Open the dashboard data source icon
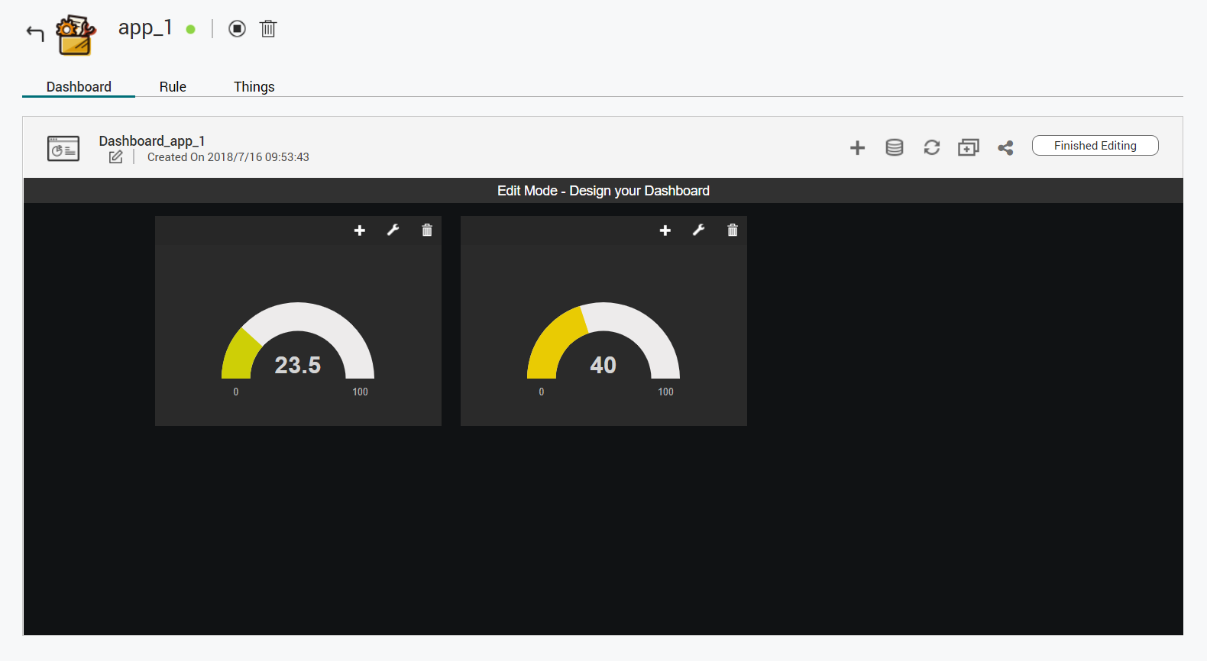This screenshot has height=661, width=1207. point(894,147)
